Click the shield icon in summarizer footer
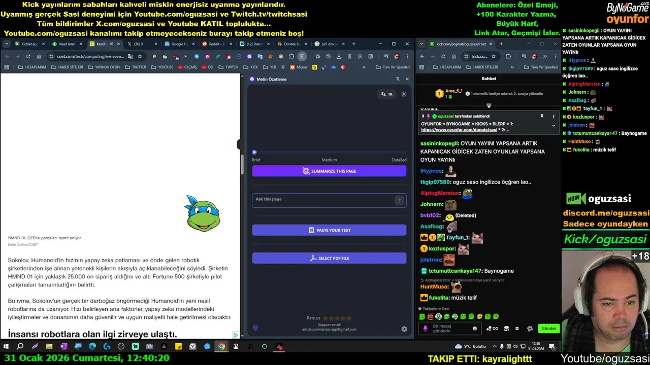Image resolution: width=650 pixels, height=365 pixels. click(255, 328)
